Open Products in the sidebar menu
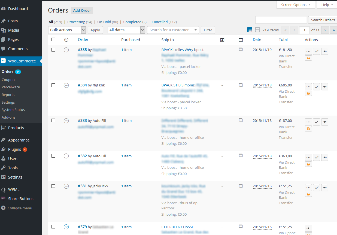Screen dimensions: 337x235 pyautogui.click(x=16, y=128)
